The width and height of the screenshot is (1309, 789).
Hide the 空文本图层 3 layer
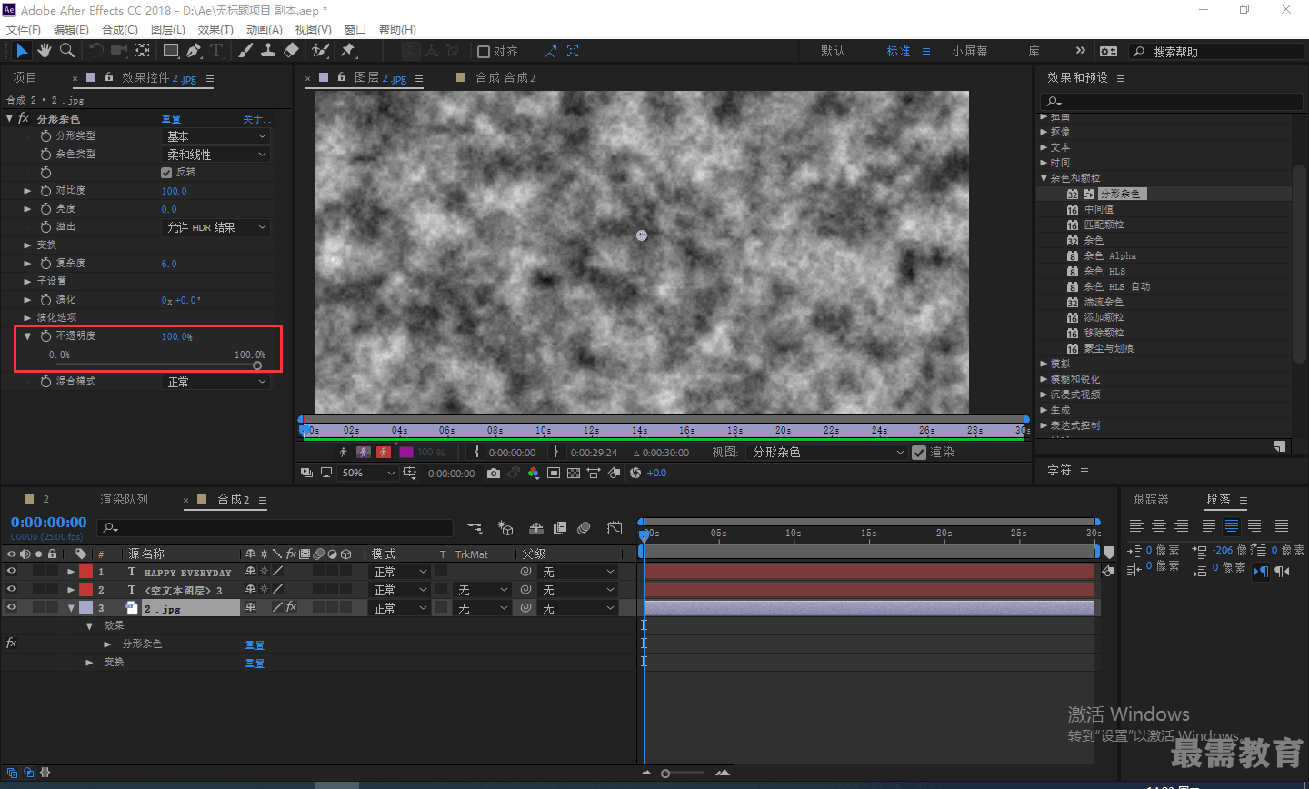click(12, 590)
